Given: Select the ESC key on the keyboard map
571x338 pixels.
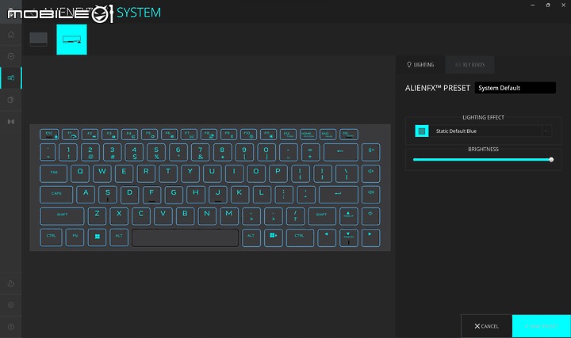Looking at the screenshot, I should (49, 135).
